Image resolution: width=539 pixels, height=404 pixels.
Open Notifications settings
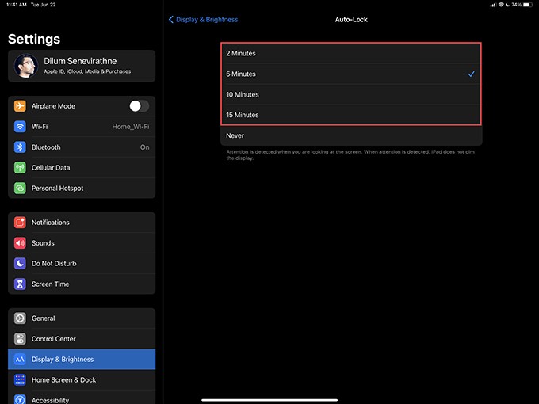point(82,223)
